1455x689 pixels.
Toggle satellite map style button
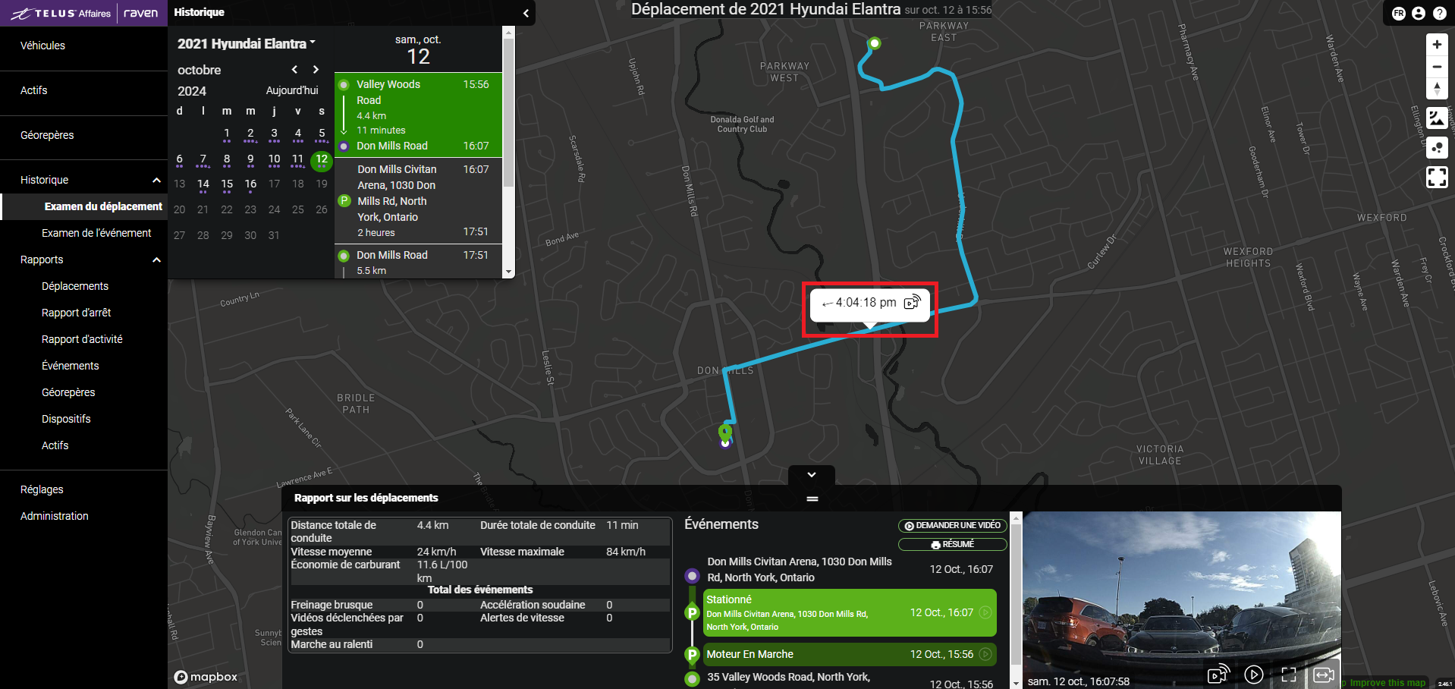pos(1437,118)
